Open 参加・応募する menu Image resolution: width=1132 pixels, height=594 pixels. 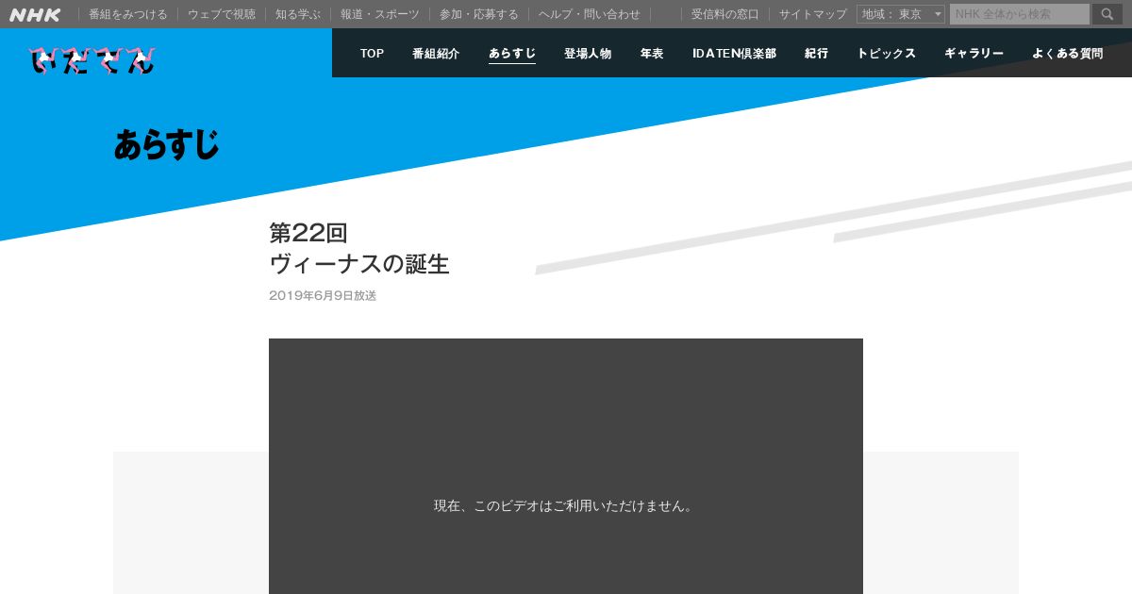point(479,14)
